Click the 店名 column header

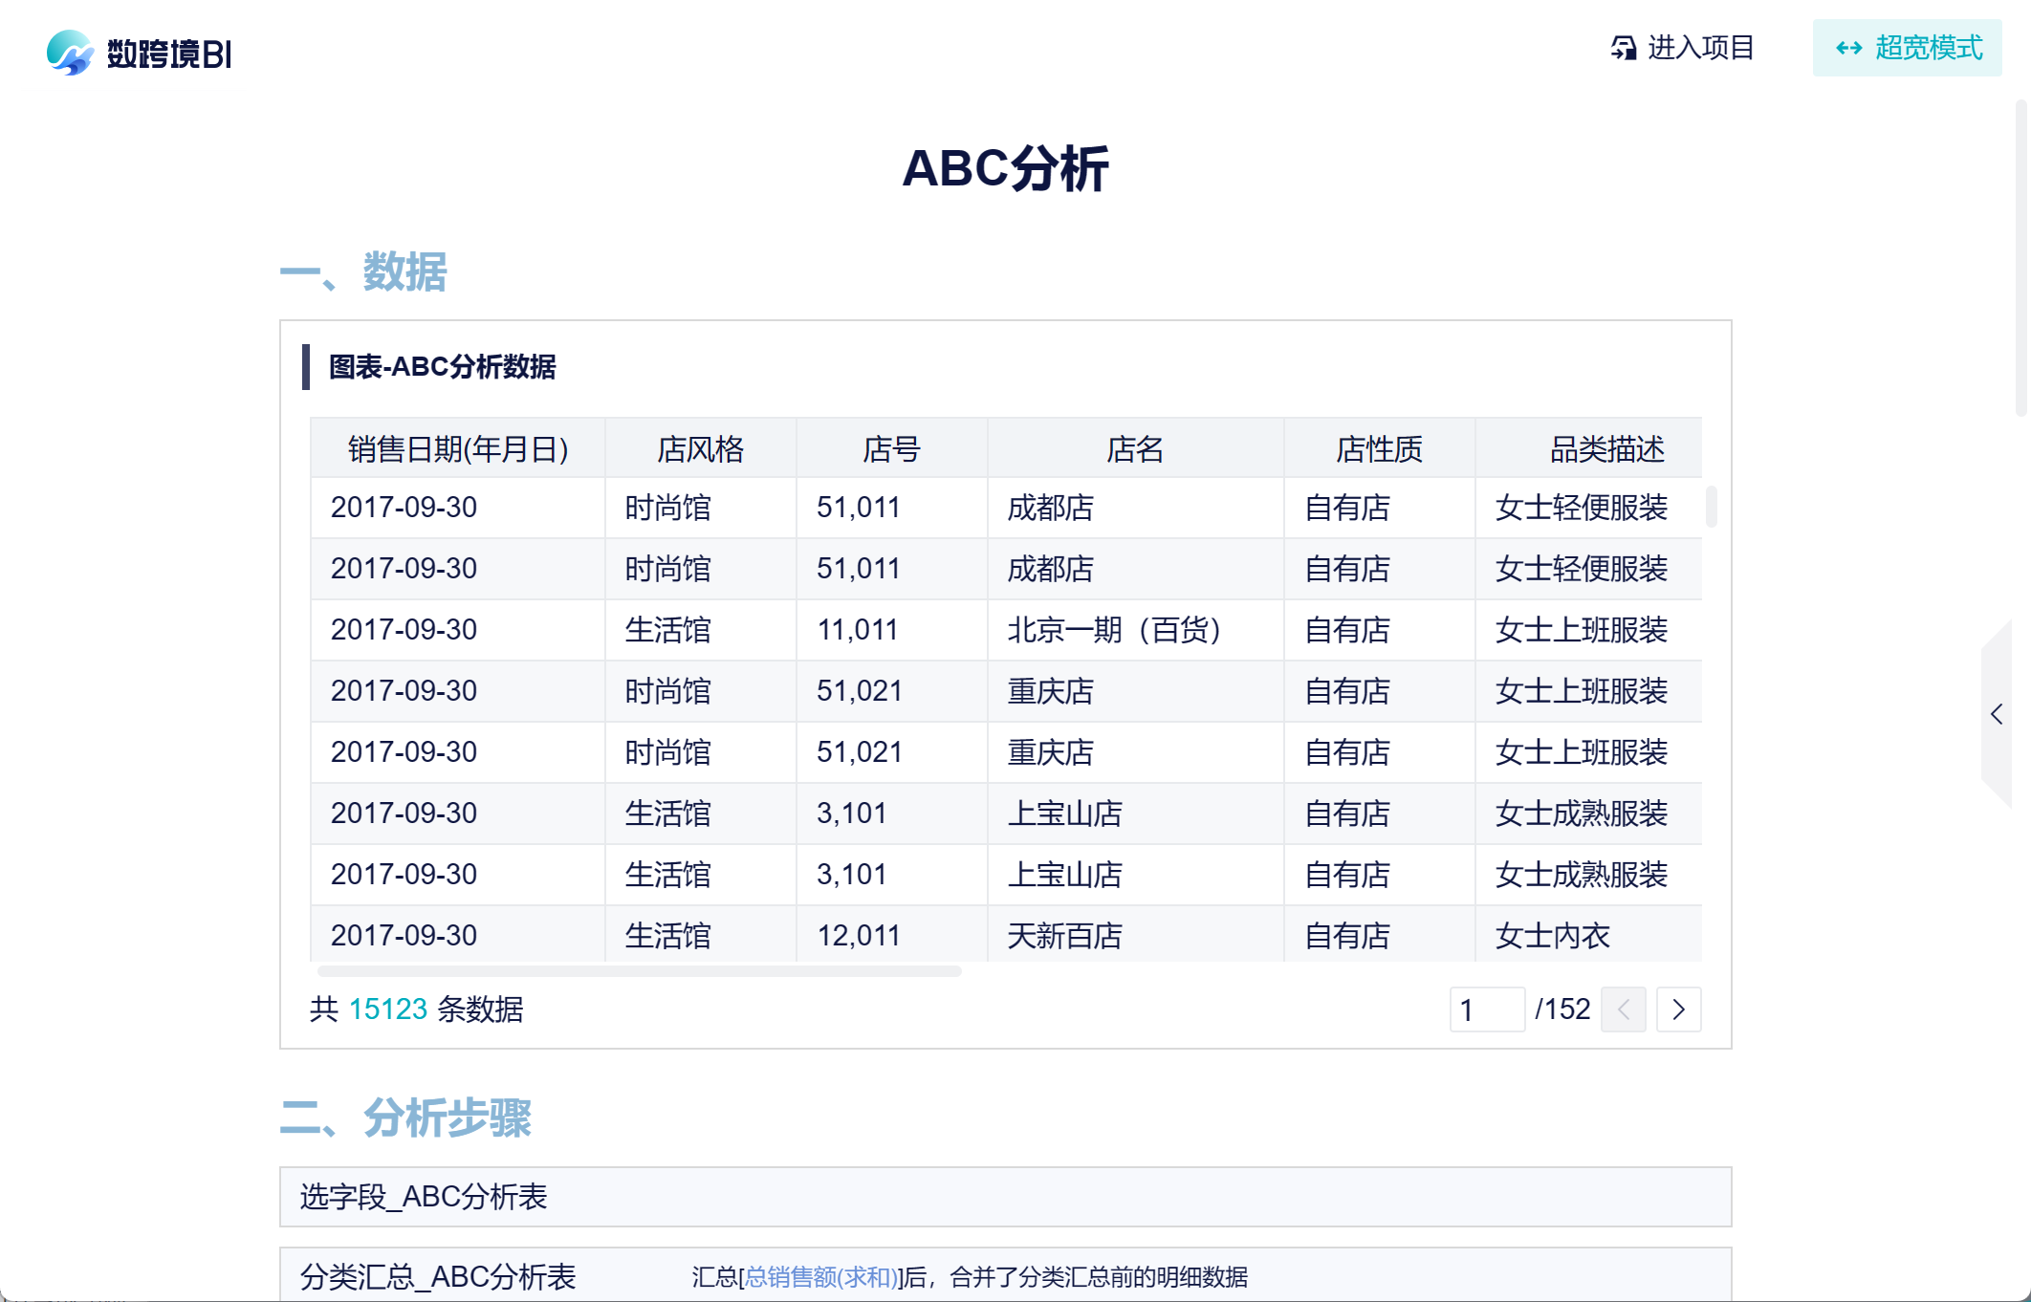pyautogui.click(x=1134, y=448)
